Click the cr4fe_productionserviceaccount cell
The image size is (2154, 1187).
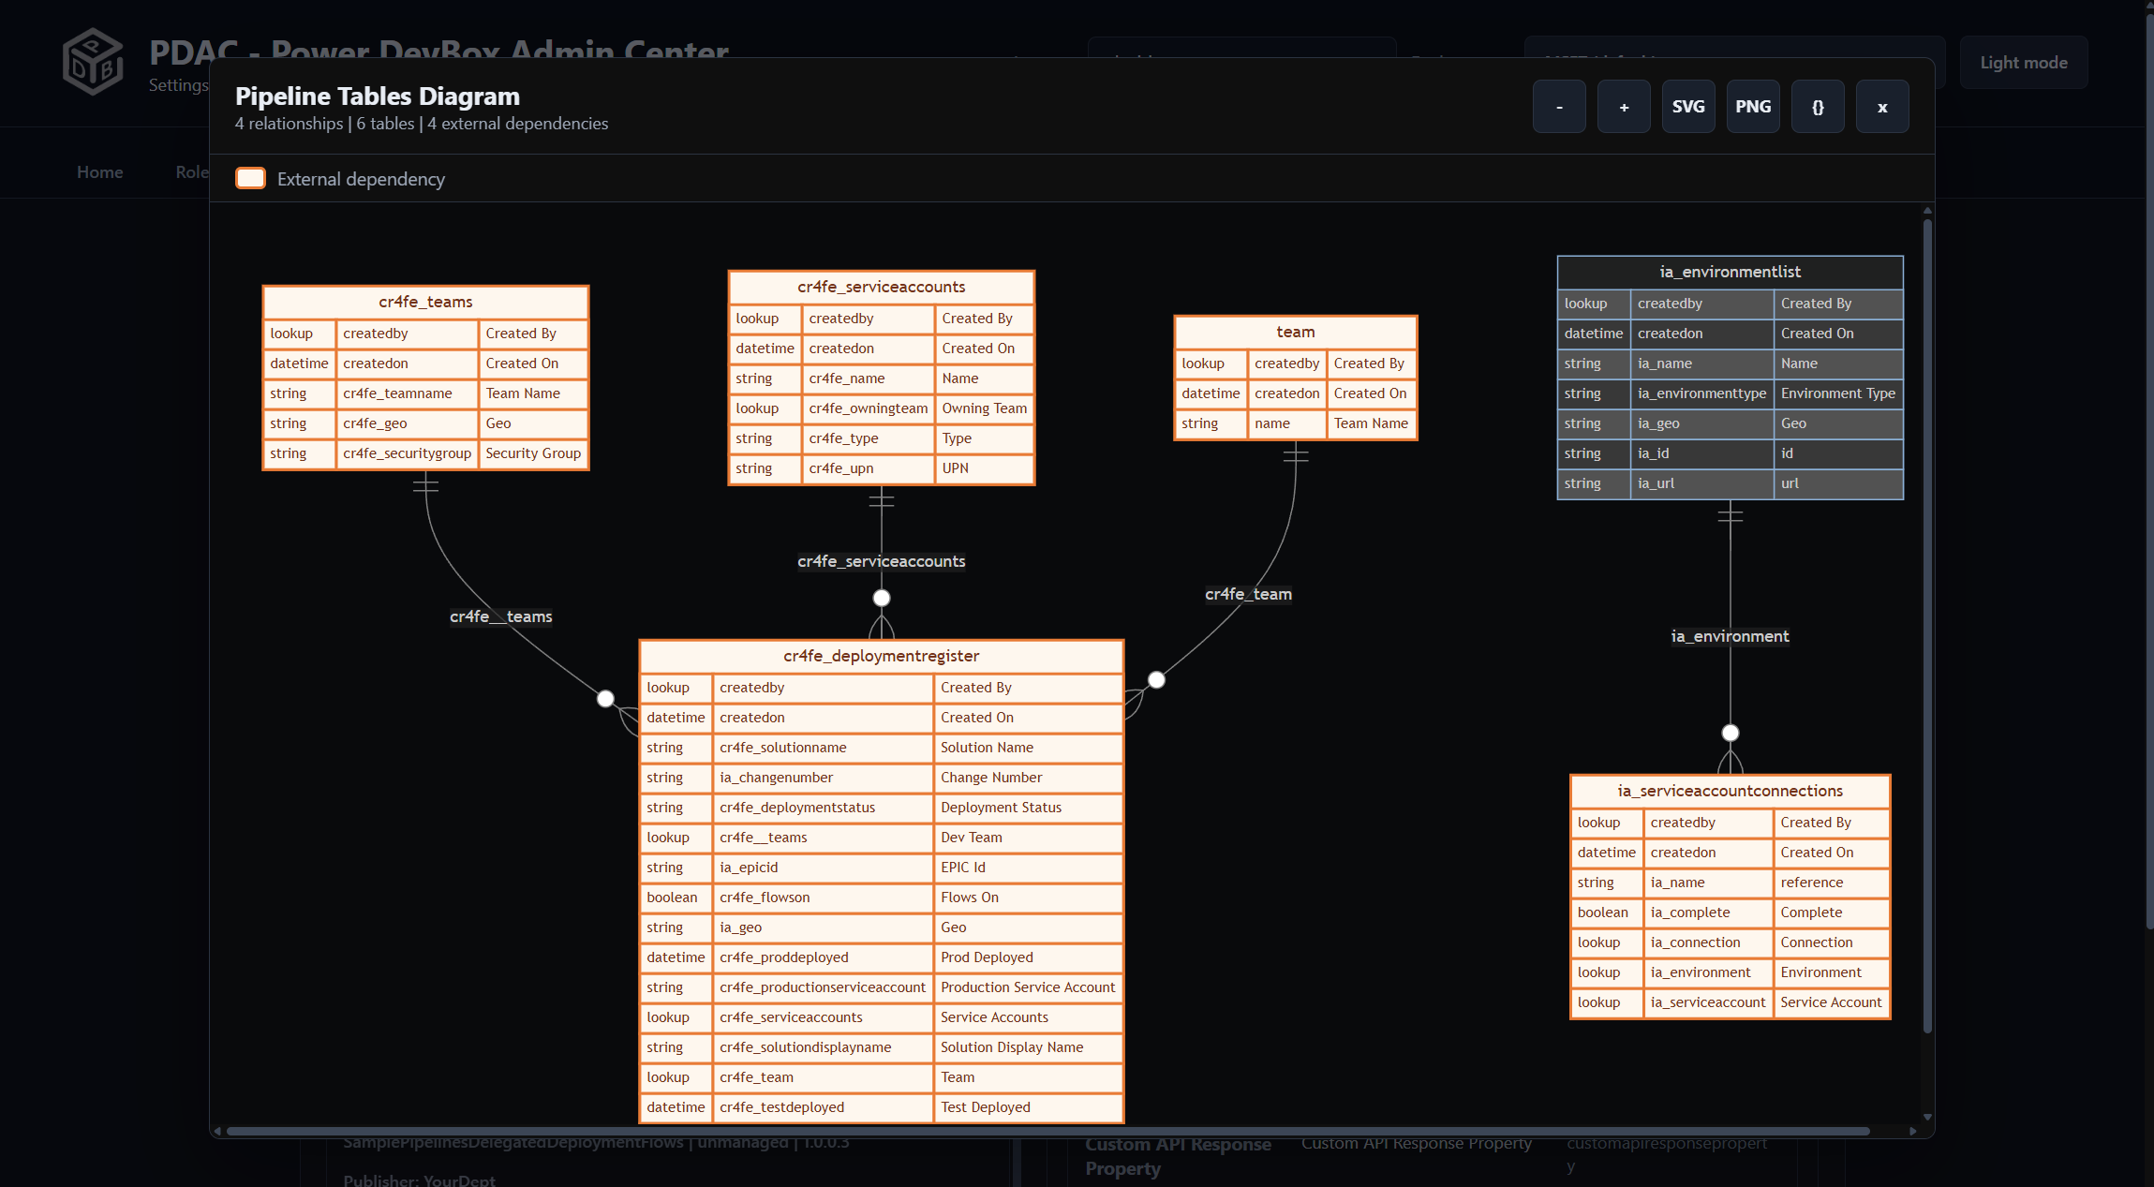point(823,987)
